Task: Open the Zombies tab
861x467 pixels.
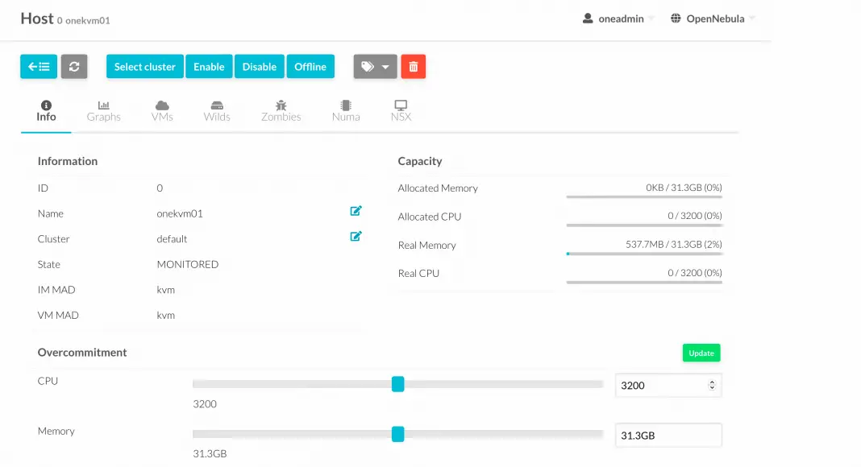Action: (281, 111)
